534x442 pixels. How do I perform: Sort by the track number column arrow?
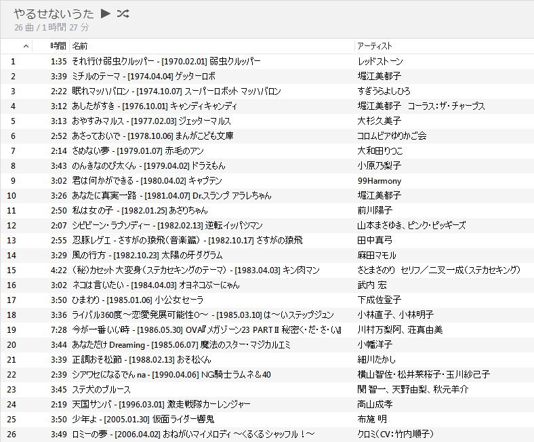click(26, 46)
